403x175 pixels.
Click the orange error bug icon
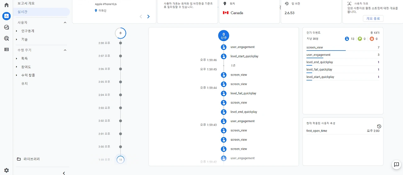point(372,39)
